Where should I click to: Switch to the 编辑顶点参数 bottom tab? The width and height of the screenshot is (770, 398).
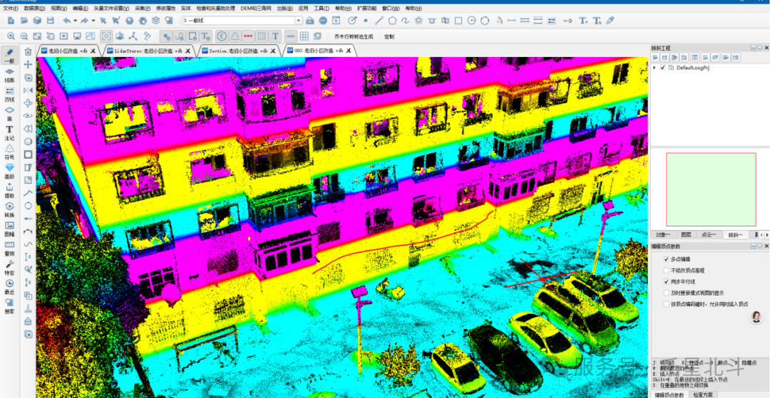(x=669, y=394)
